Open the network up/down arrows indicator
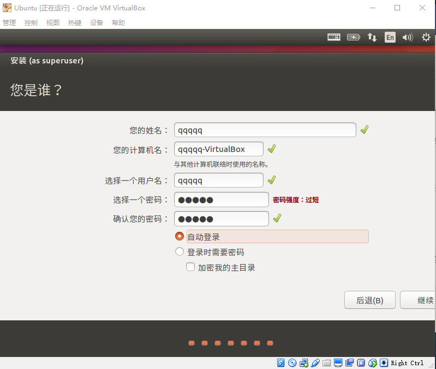 [x=372, y=37]
